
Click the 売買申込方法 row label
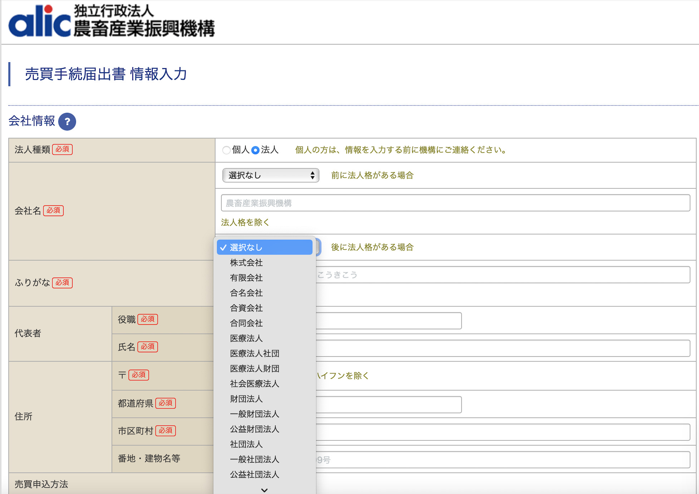41,484
